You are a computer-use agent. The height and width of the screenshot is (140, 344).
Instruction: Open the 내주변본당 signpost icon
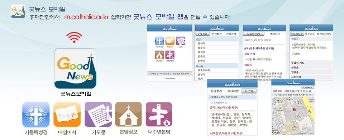(159, 115)
